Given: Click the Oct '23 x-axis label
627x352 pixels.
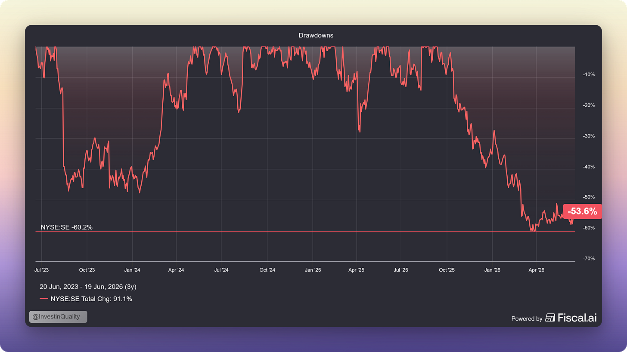Looking at the screenshot, I should pos(87,270).
